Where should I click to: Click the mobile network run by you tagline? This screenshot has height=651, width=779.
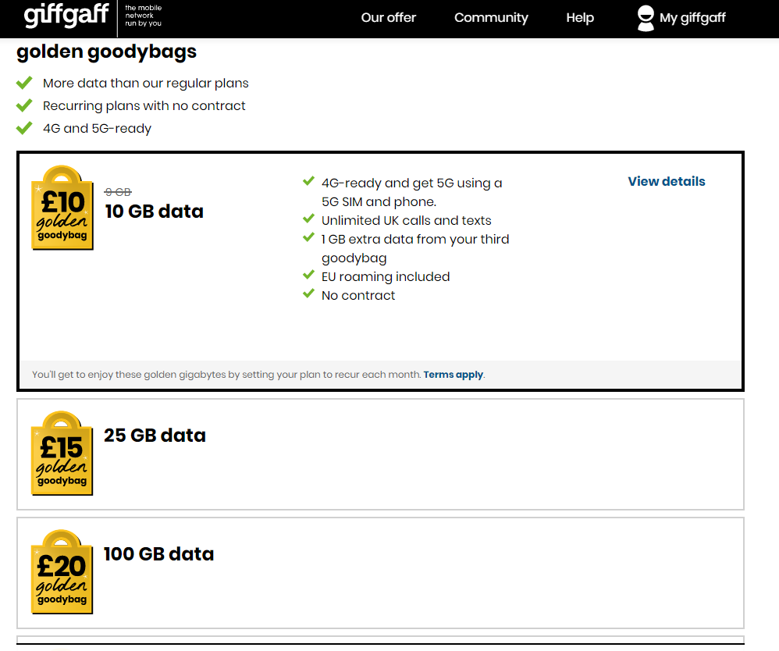pyautogui.click(x=143, y=16)
